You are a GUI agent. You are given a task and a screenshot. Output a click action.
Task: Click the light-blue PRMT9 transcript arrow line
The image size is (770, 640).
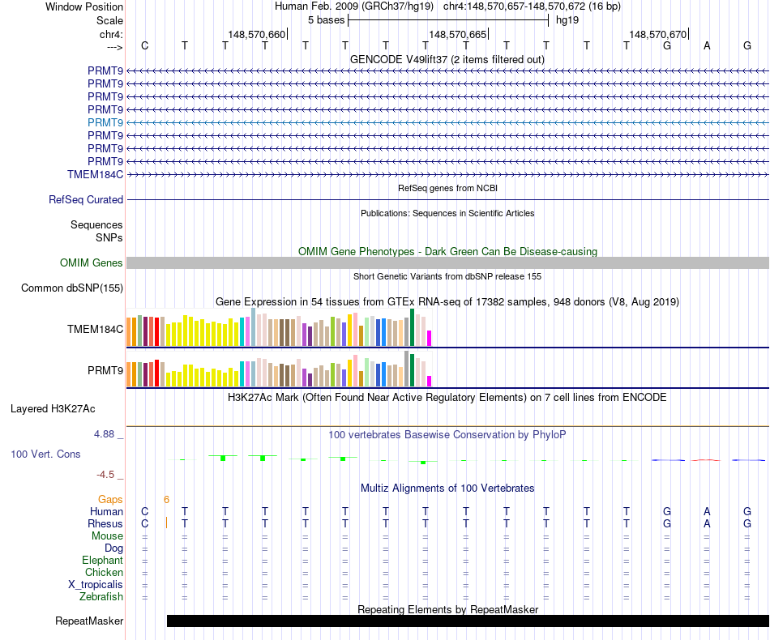[447, 122]
